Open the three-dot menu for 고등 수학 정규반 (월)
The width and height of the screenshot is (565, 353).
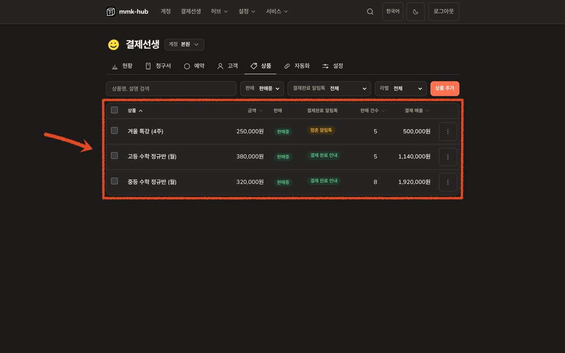[x=448, y=157]
